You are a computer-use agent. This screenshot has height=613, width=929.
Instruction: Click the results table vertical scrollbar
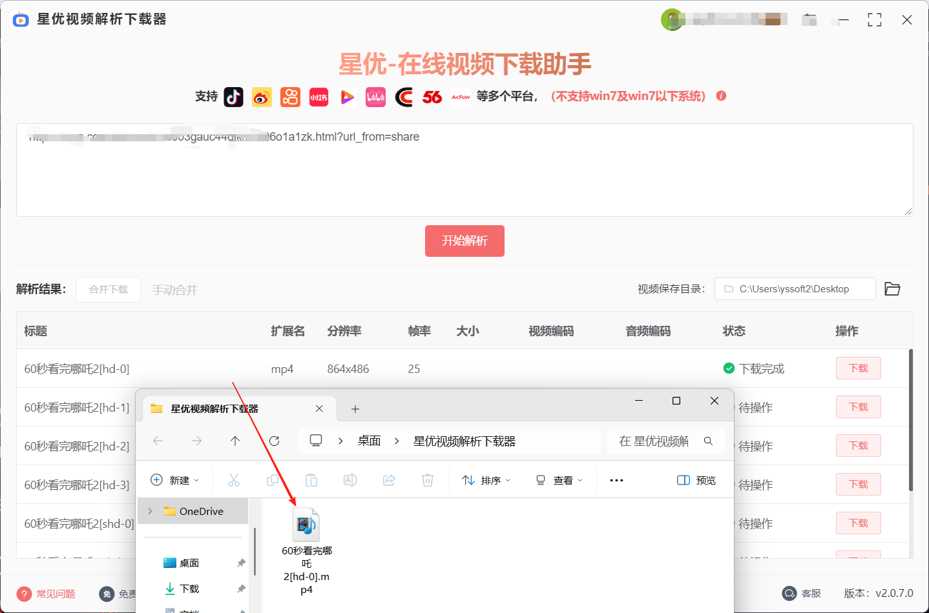pyautogui.click(x=911, y=419)
